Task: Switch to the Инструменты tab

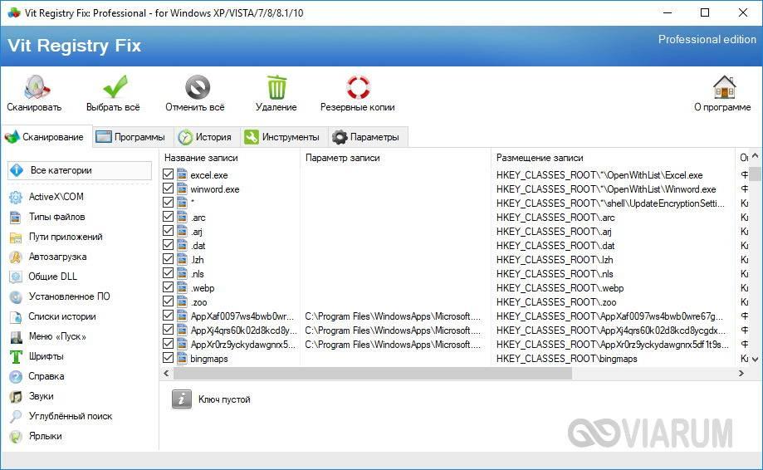Action: tap(284, 137)
